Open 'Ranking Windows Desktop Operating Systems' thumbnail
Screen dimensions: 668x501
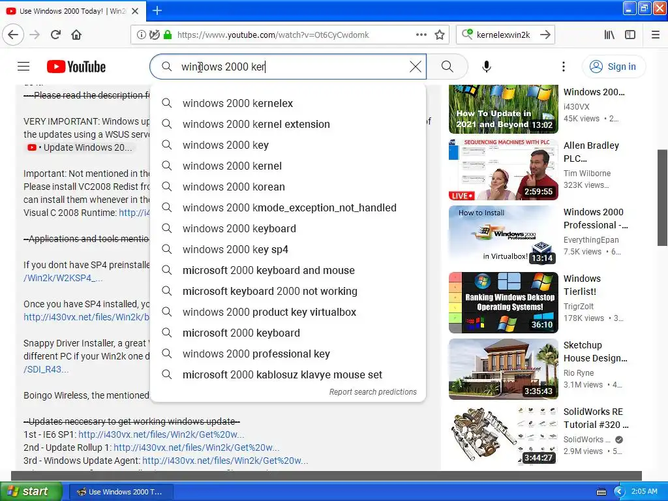[x=503, y=303]
